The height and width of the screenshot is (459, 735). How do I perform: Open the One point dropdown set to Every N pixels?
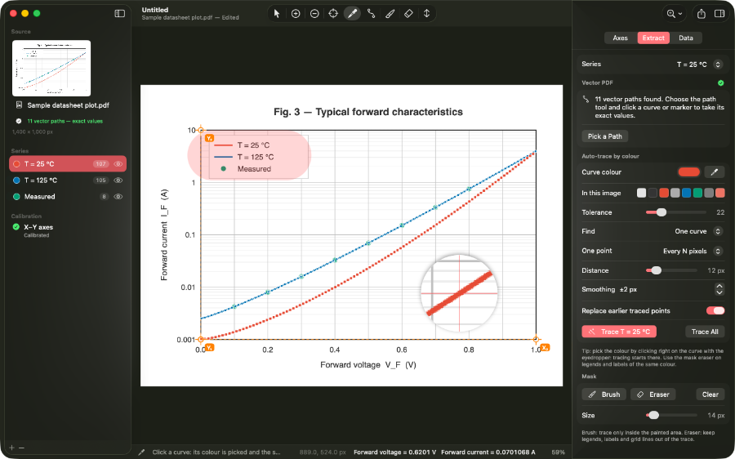click(693, 252)
